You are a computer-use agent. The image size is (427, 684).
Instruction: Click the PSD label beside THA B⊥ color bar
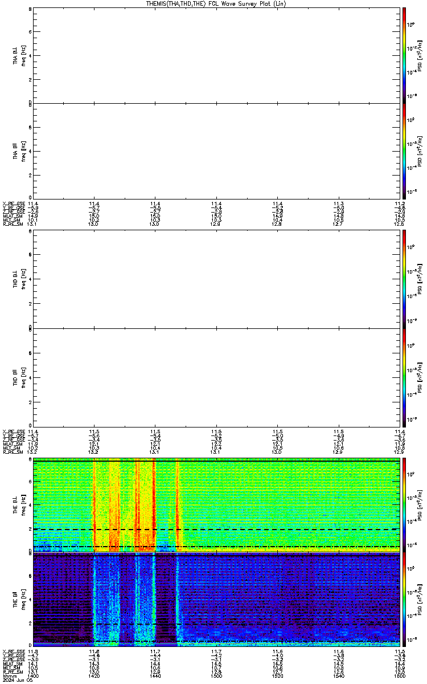click(x=420, y=55)
